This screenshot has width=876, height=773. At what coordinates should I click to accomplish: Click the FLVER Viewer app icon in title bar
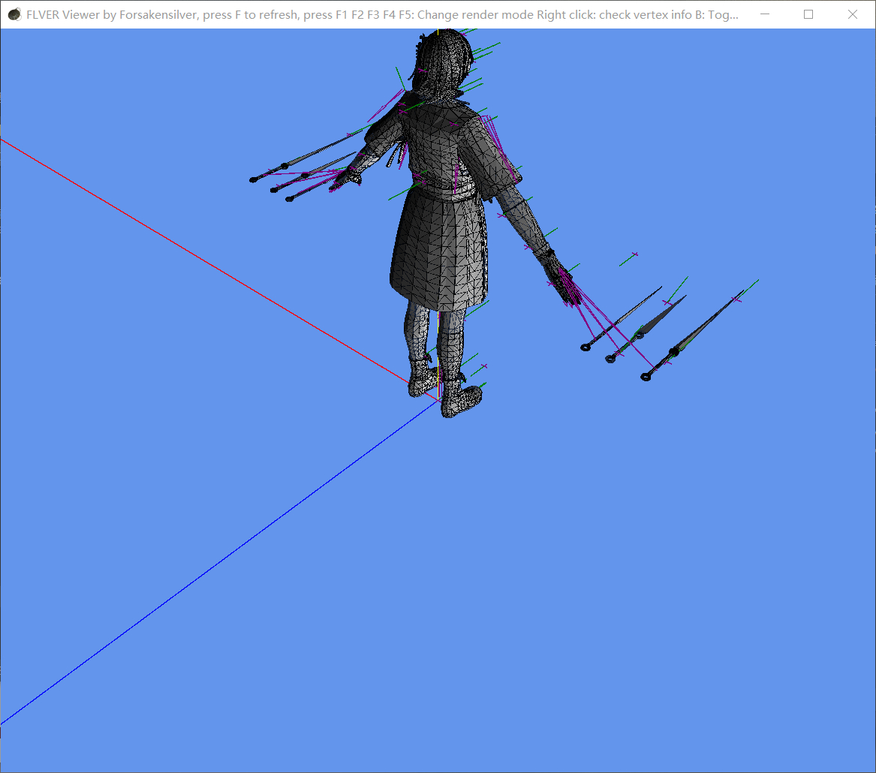[14, 14]
